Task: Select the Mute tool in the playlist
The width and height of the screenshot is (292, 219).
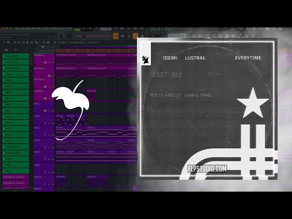Action: coord(27,42)
